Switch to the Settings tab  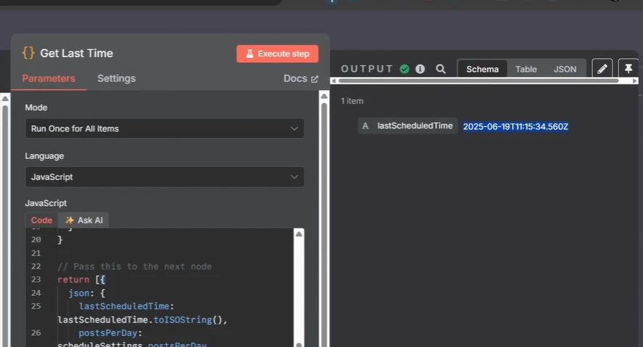pyautogui.click(x=117, y=79)
